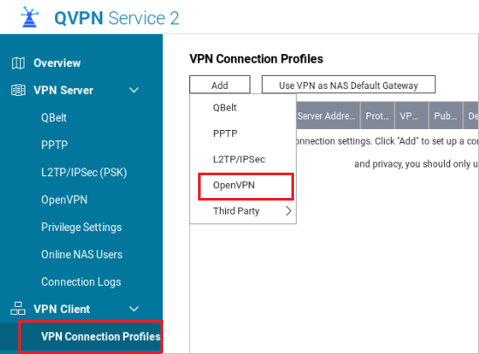Screen dimensions: 479x354
Task: Click the QVPN Service 2 title
Action: (x=117, y=18)
